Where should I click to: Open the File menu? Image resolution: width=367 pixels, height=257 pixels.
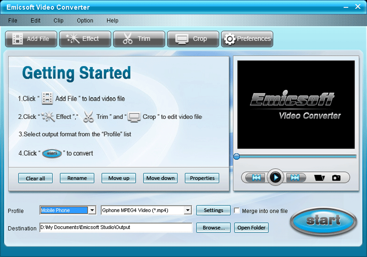point(13,21)
